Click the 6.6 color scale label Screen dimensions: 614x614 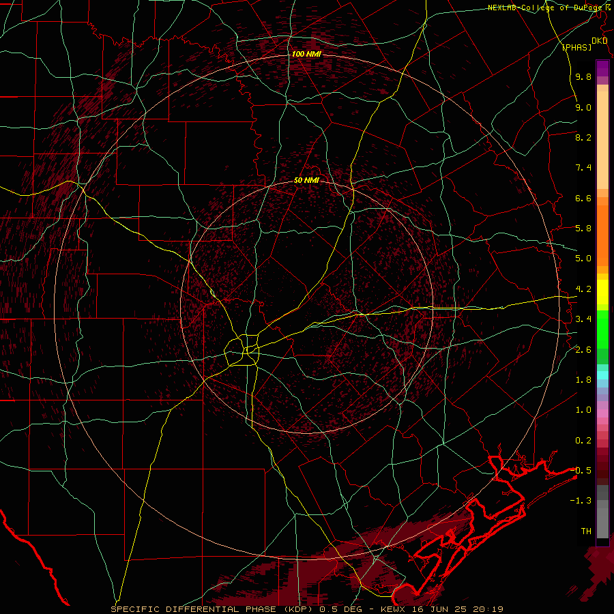tap(583, 198)
